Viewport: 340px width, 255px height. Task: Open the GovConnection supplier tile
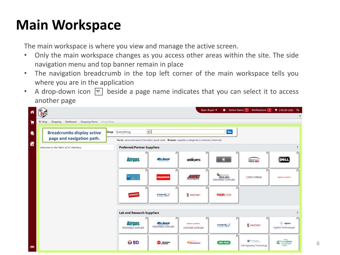pos(133,177)
